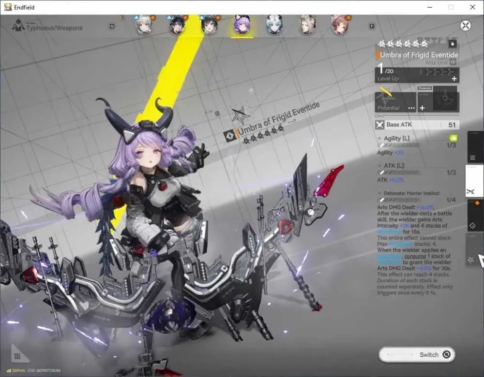
Task: Click the silver-haired first operator portrait
Action: (144, 25)
